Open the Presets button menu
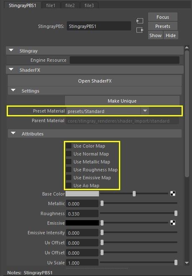Screen dimensions: 192x276 click(163, 26)
